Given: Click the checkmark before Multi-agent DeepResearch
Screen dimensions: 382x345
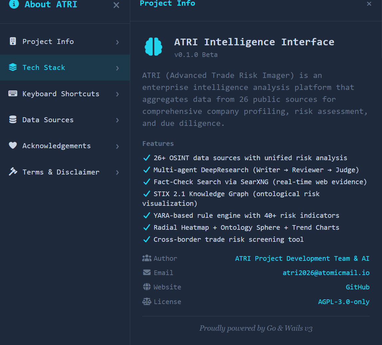Looking at the screenshot, I should pyautogui.click(x=147, y=170).
